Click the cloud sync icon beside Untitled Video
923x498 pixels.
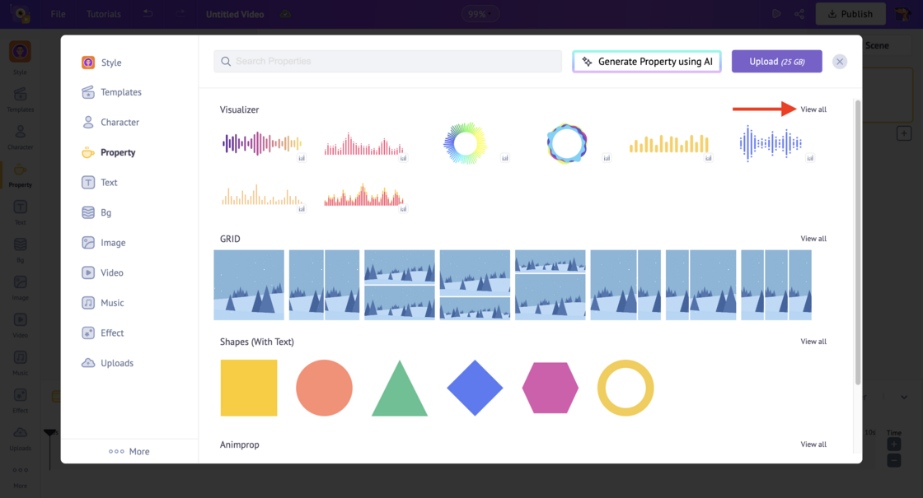coord(286,14)
